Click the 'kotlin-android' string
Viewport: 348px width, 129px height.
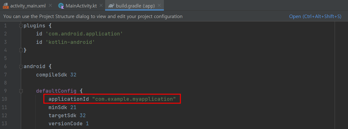[70, 42]
